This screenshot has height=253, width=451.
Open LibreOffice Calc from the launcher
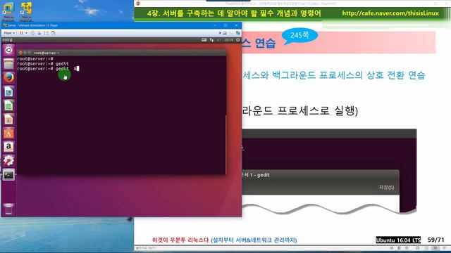pos(8,105)
